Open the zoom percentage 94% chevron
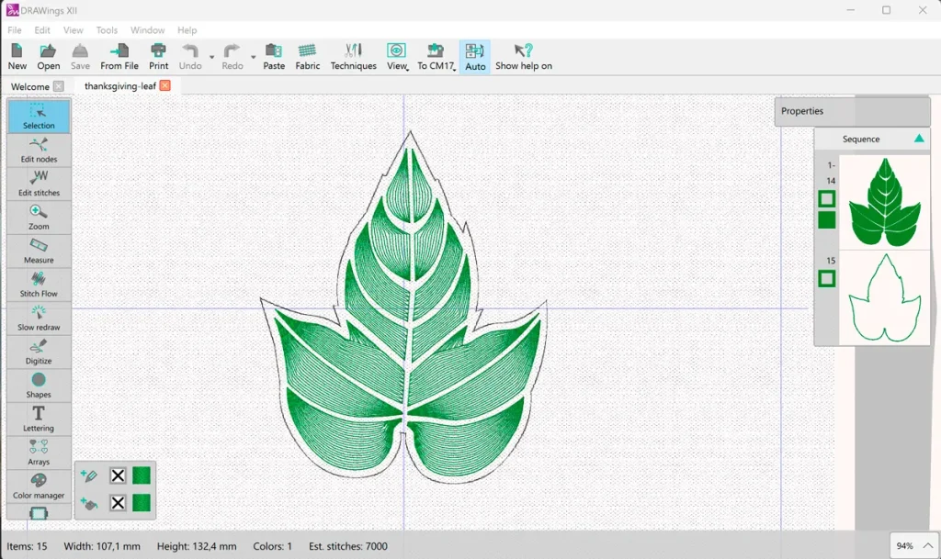This screenshot has width=941, height=559. click(x=928, y=546)
